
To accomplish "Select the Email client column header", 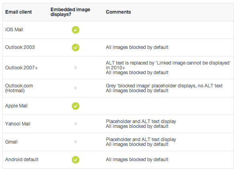I will (x=18, y=12).
